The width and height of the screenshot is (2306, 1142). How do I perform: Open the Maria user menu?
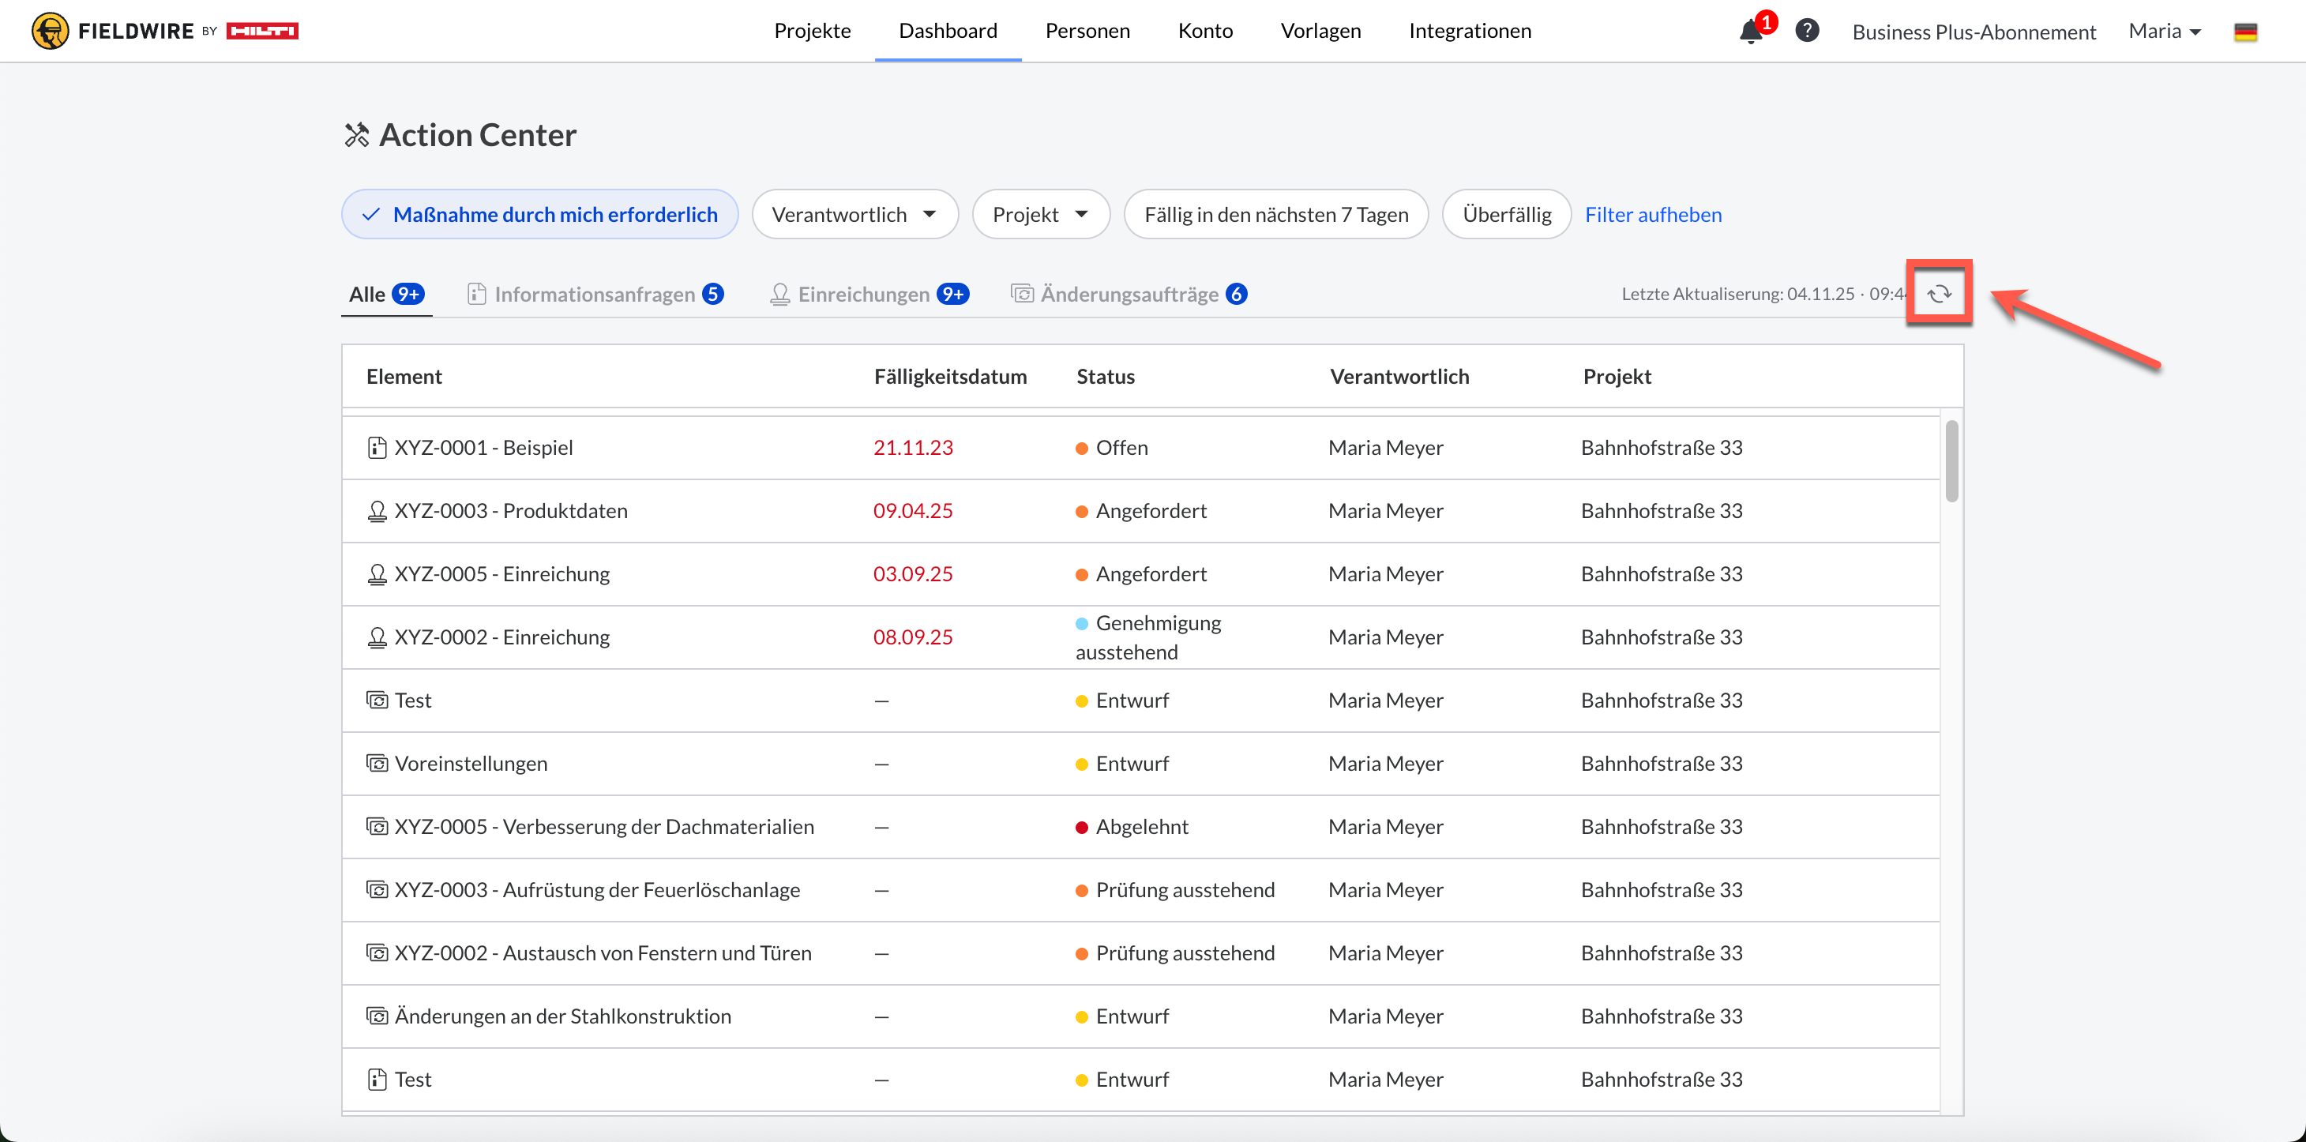[x=2164, y=32]
